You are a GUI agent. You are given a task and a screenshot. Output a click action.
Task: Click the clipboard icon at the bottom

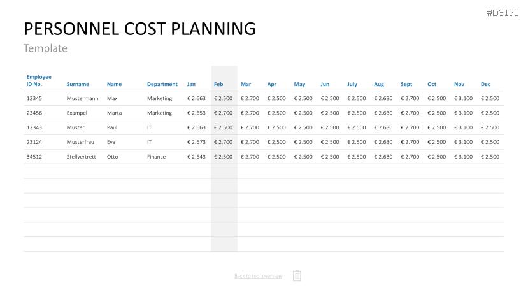coord(297,275)
